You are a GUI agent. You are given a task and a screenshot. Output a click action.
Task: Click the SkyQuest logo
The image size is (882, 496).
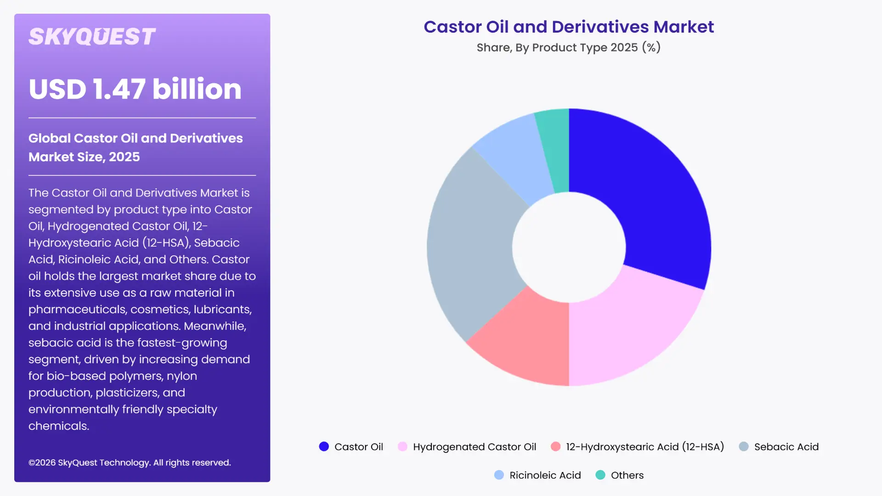(92, 37)
